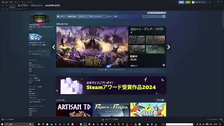The width and height of the screenshot is (224, 126).
Task: Go to the previous featured carousel game
Action: [x=54, y=47]
